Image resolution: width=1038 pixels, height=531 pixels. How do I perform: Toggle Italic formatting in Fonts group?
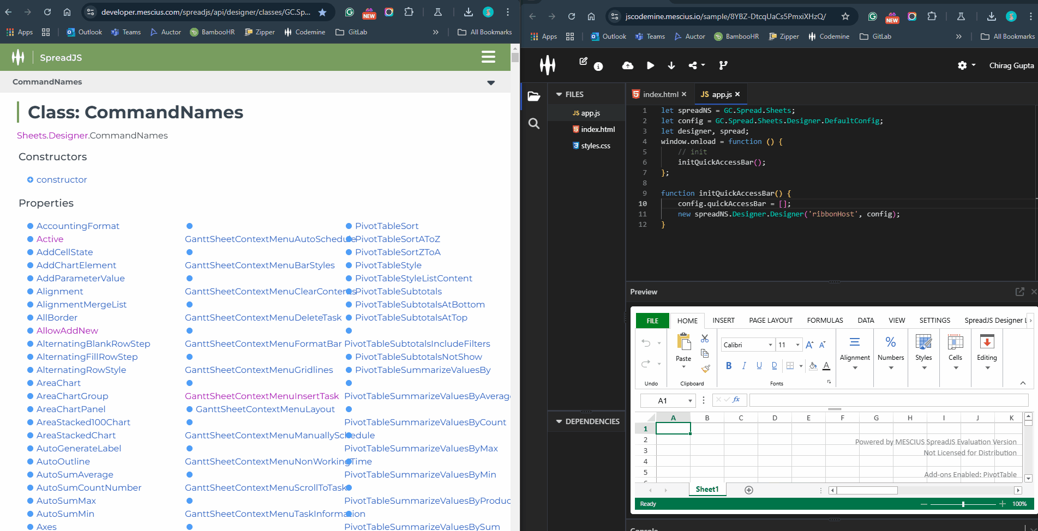coord(744,366)
